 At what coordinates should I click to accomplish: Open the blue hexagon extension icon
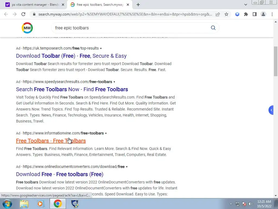click(x=237, y=14)
